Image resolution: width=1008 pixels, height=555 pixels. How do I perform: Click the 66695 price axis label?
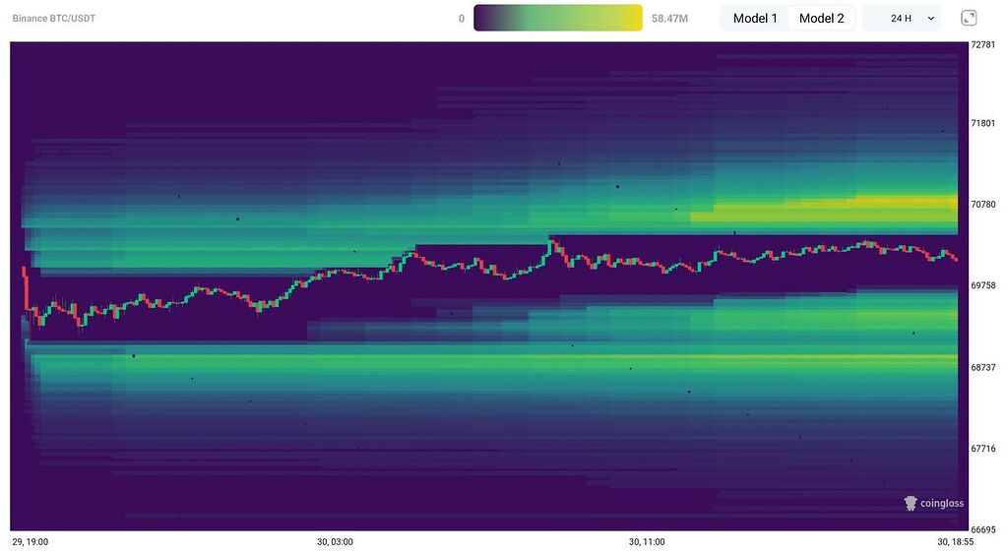(984, 529)
